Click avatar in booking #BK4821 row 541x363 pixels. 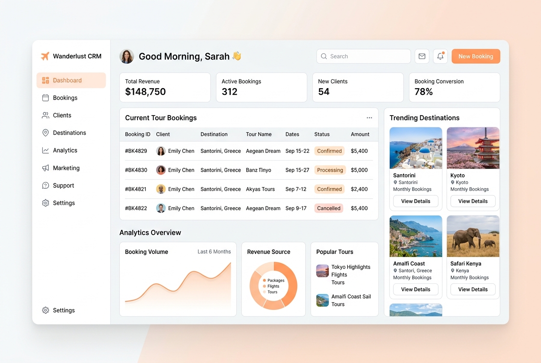[x=161, y=189]
